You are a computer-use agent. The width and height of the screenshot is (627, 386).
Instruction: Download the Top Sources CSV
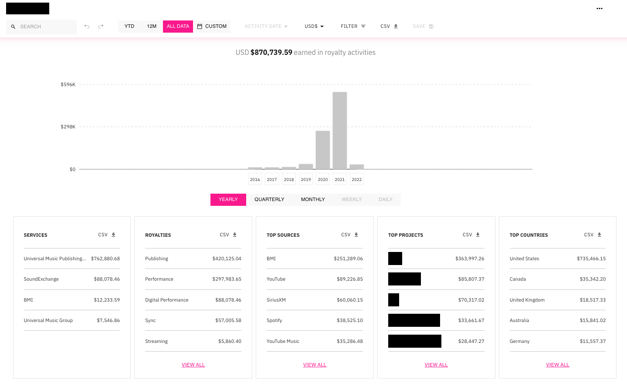tap(350, 235)
